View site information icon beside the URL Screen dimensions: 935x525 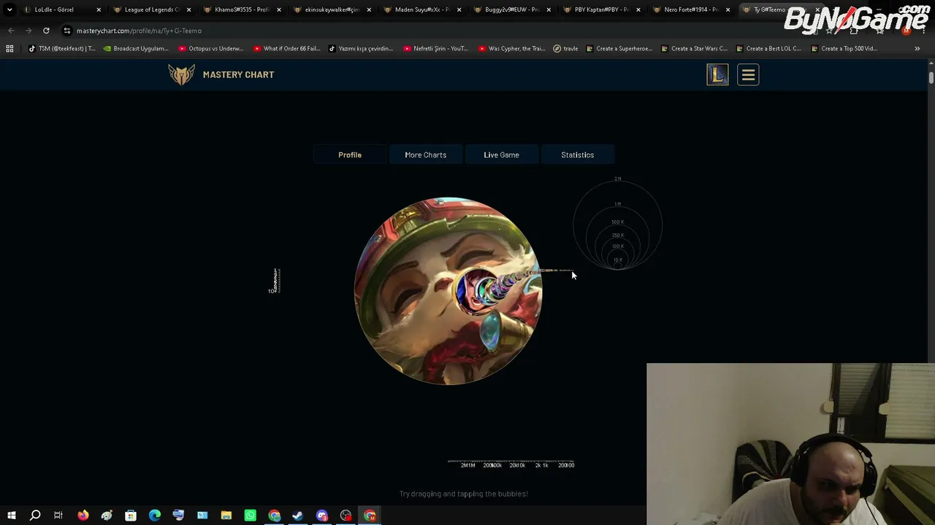(67, 31)
